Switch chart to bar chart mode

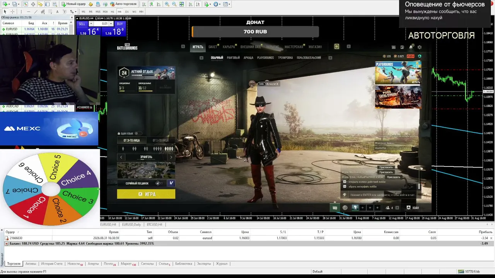coord(144,4)
